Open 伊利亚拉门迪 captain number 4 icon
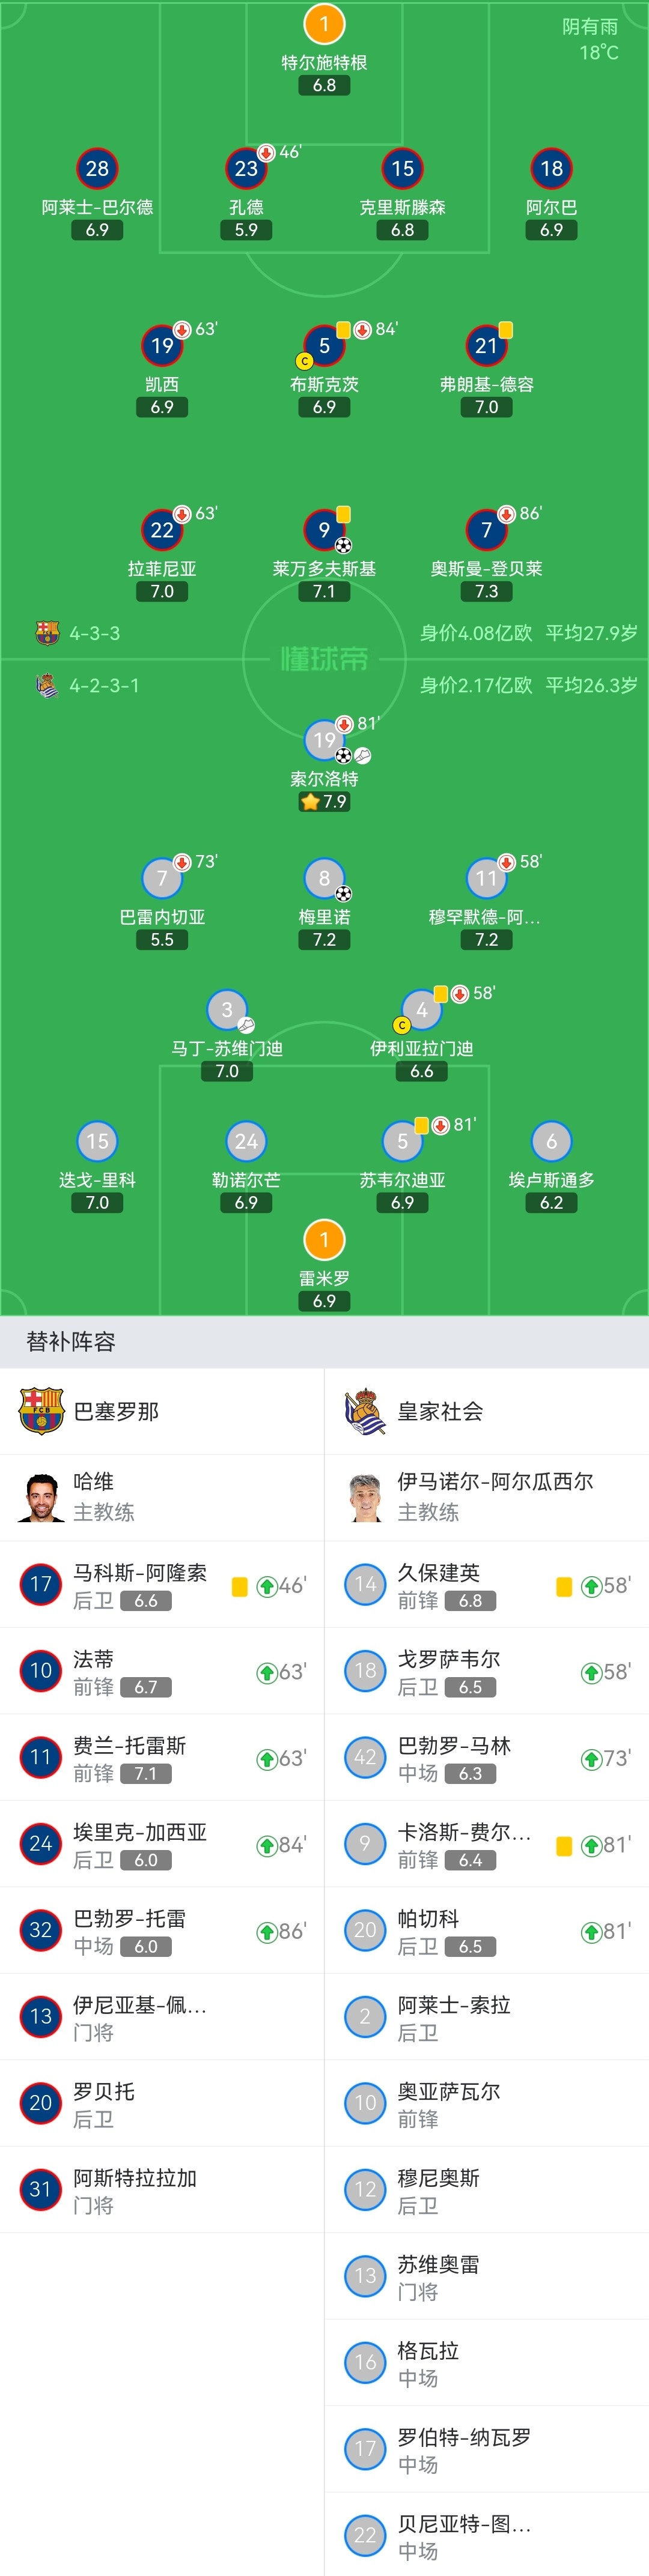This screenshot has height=2576, width=649. point(421,1010)
